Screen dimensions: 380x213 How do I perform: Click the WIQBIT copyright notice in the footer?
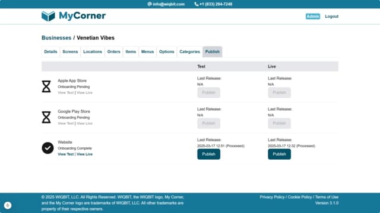coord(113,203)
